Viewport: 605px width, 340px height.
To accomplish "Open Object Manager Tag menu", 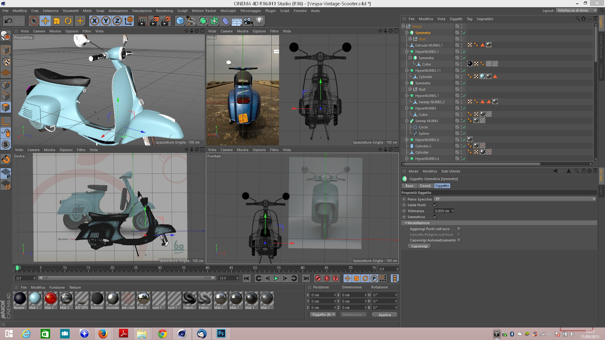I will point(470,19).
